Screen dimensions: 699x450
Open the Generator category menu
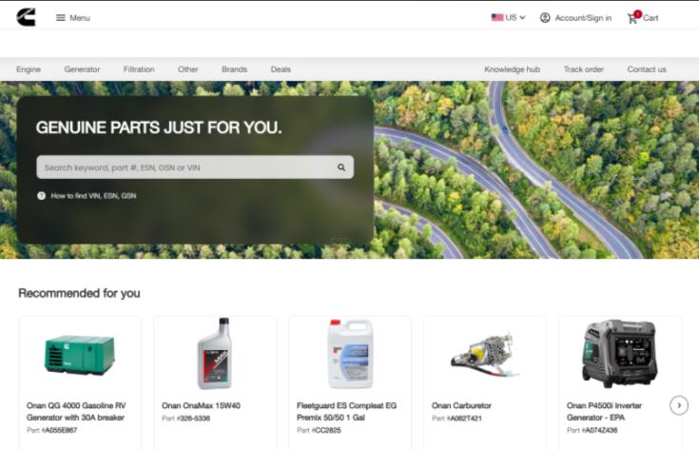coord(82,69)
